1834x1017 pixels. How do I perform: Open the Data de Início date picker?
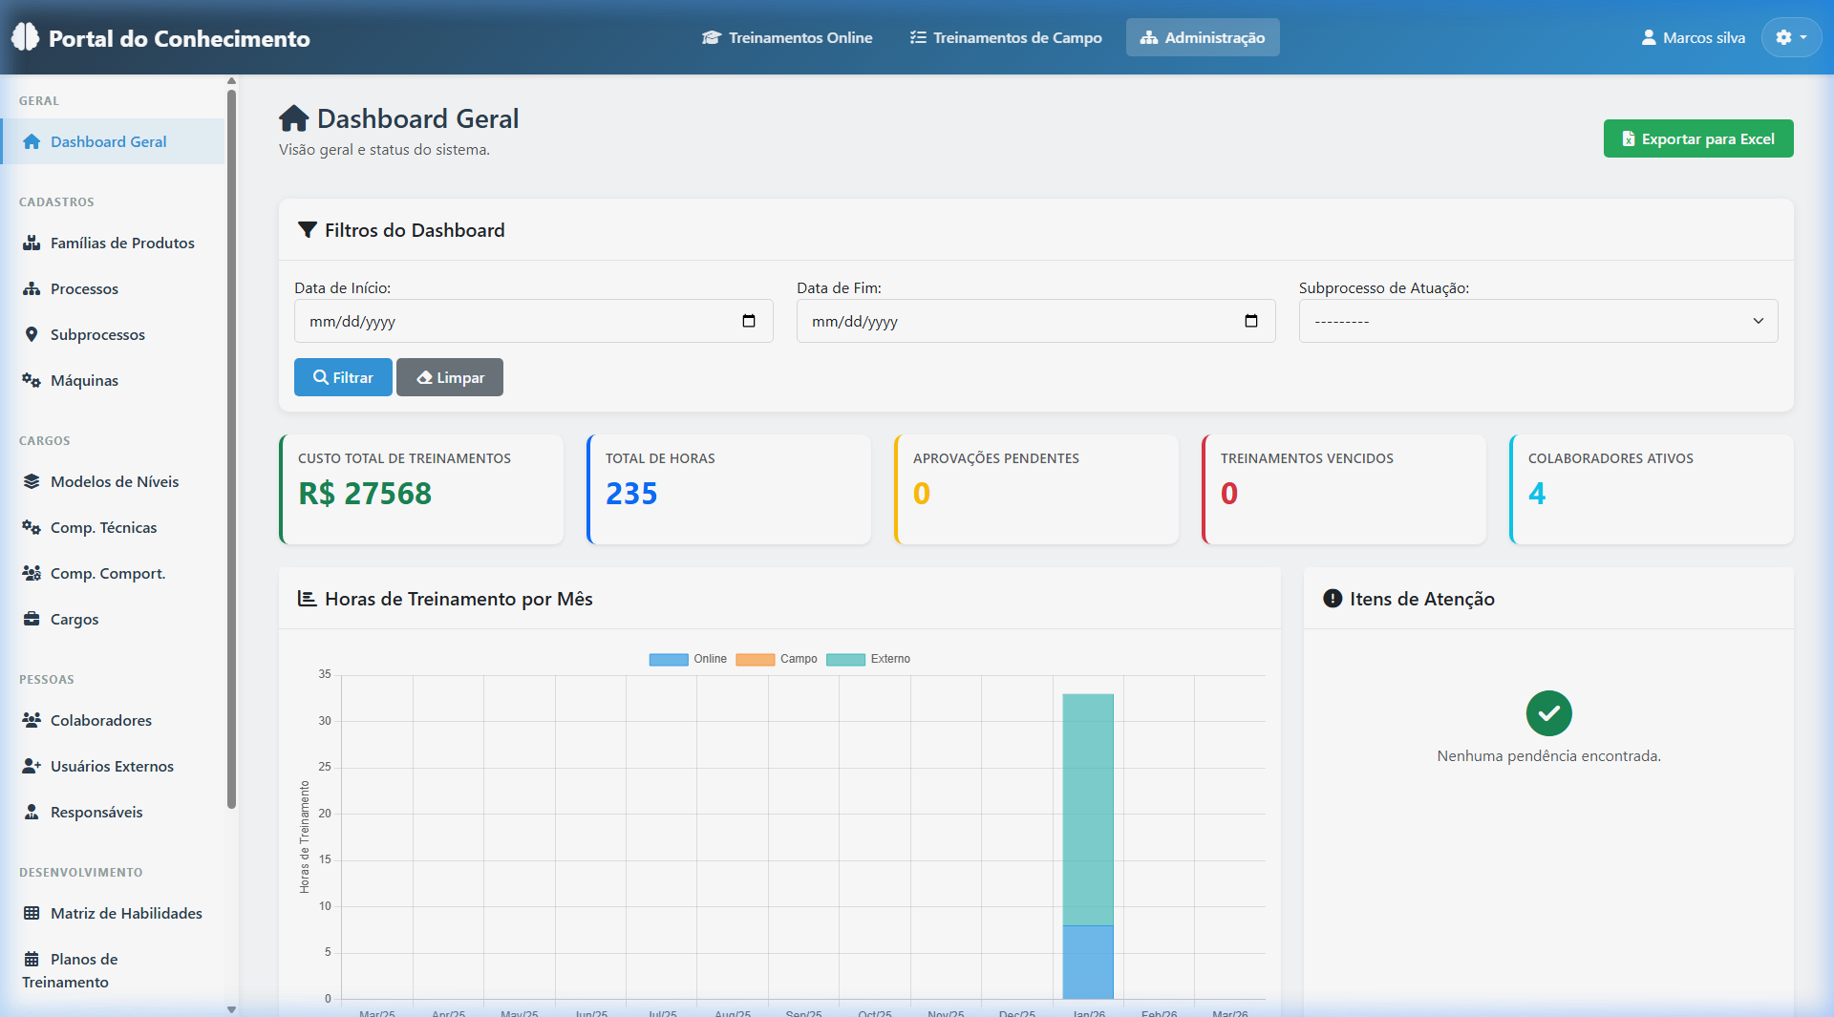tap(747, 321)
